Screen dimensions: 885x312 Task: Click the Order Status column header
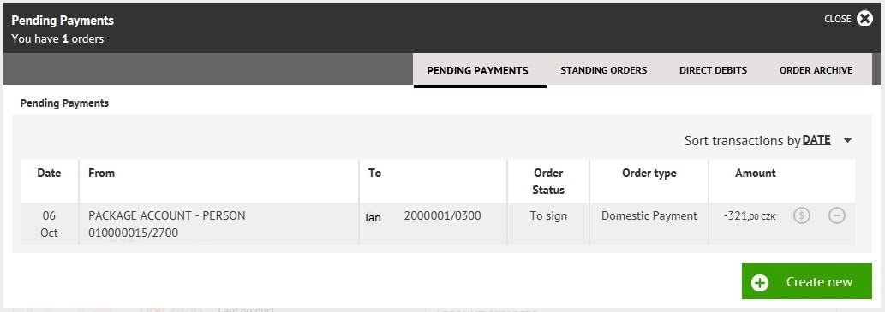pos(548,181)
